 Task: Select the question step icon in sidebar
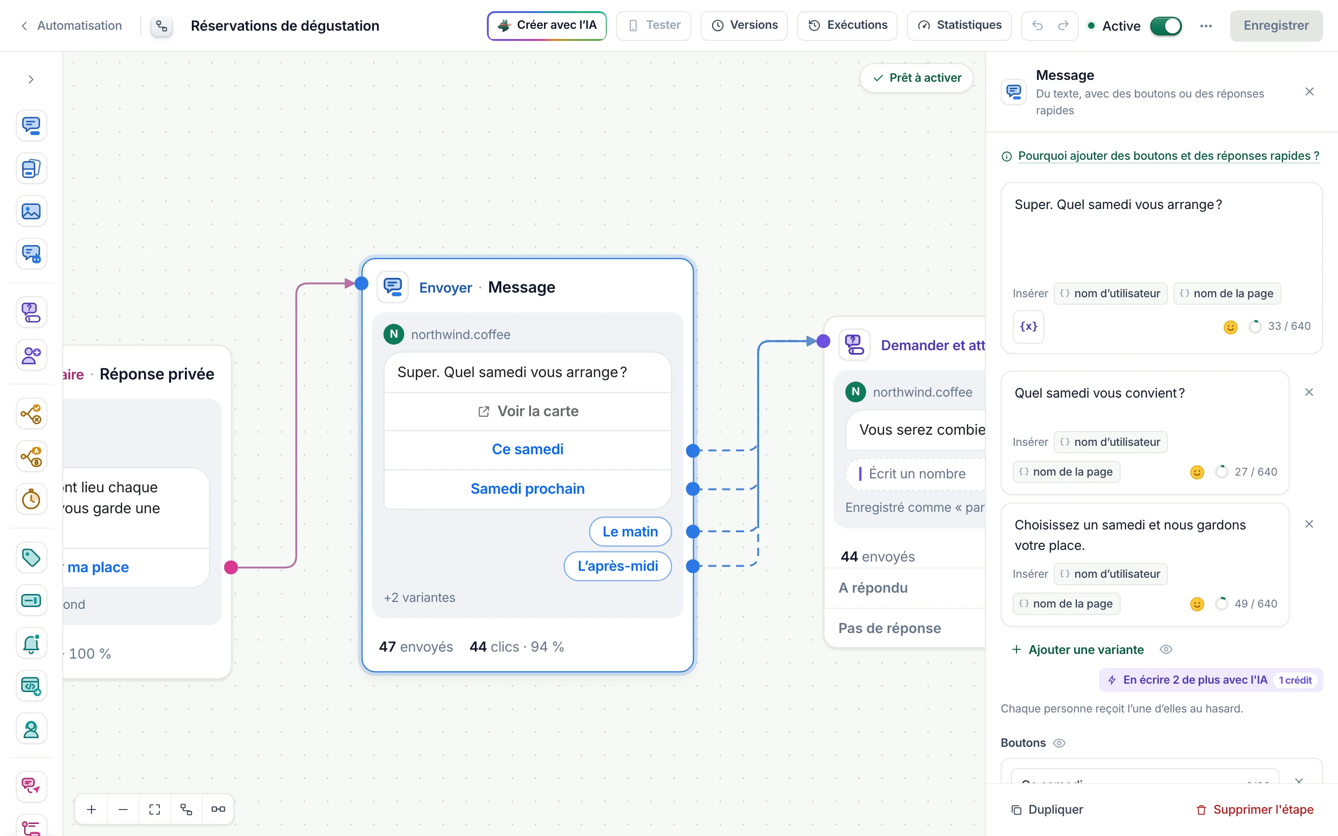[x=31, y=313]
